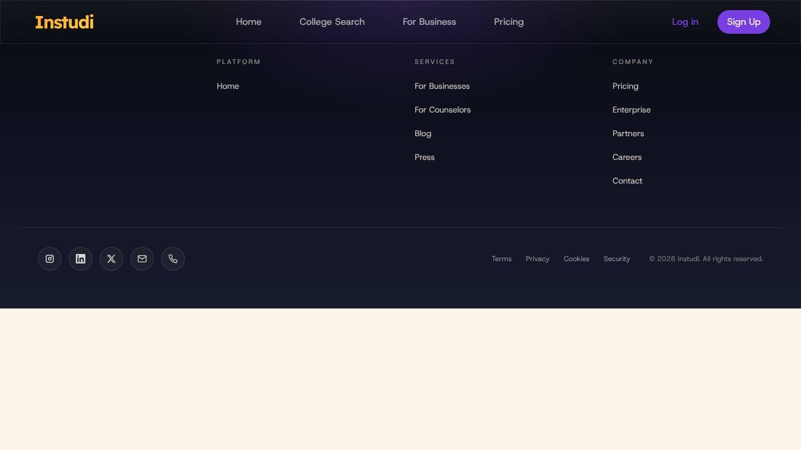Open the For Counselors footer link
The image size is (801, 450).
click(443, 110)
